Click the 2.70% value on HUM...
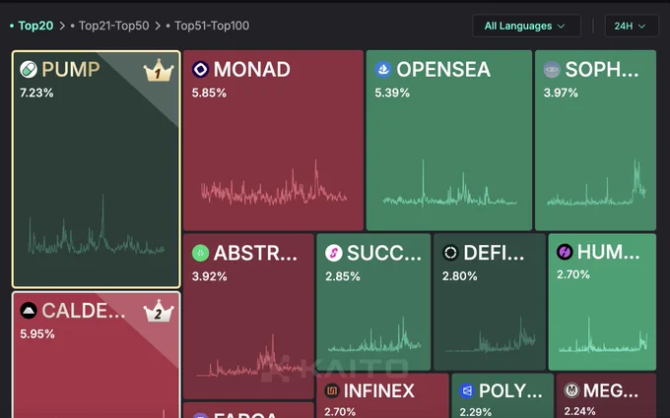 (x=573, y=274)
